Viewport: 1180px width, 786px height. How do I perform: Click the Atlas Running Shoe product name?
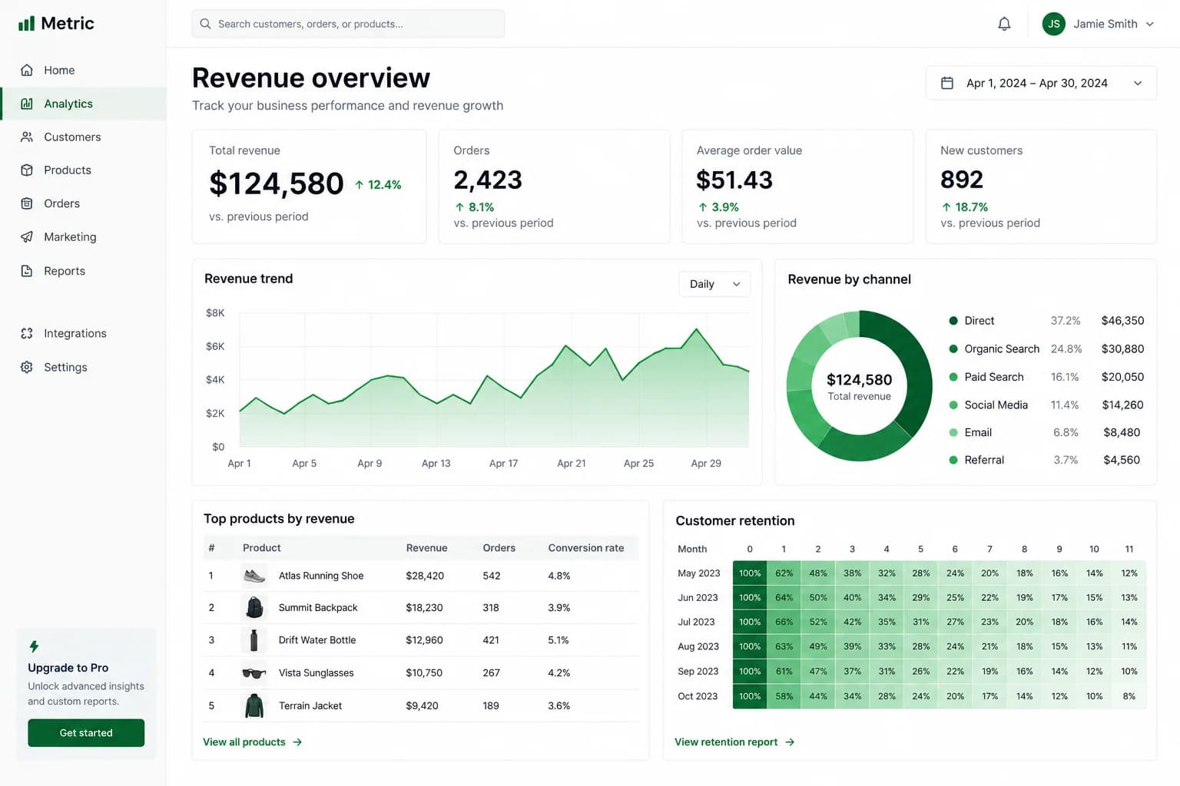(321, 576)
